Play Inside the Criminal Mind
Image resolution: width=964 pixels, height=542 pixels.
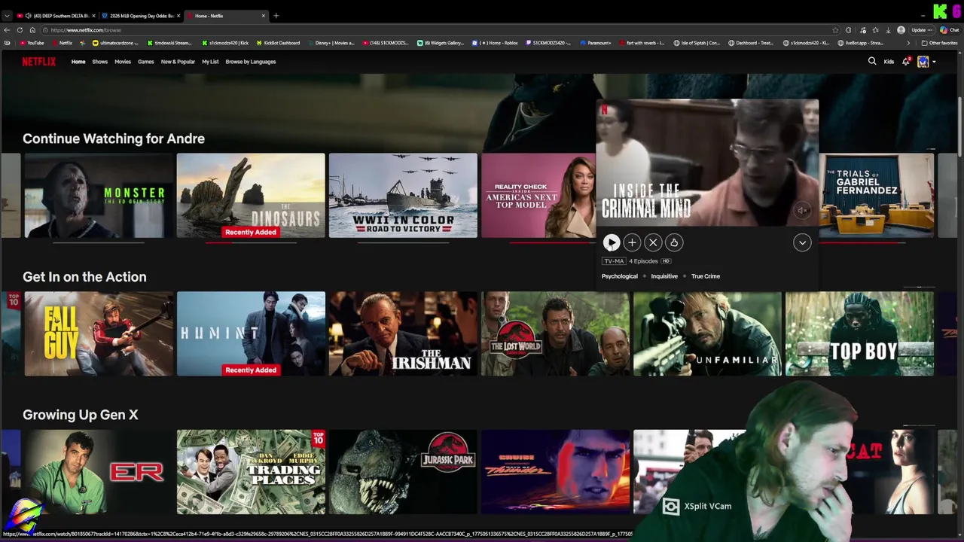611,242
